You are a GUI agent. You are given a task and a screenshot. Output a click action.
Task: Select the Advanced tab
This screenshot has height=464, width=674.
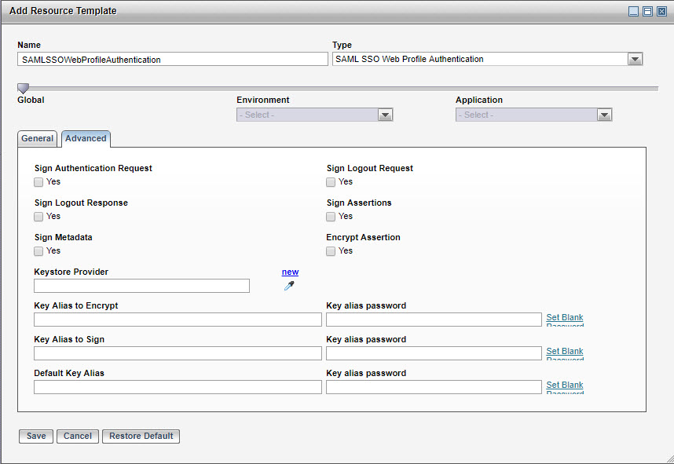86,139
